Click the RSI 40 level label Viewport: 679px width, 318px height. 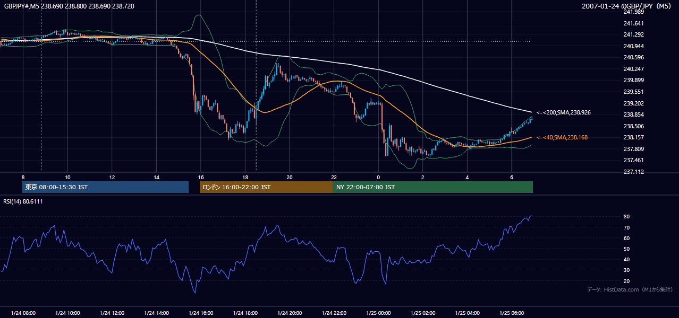coord(627,260)
